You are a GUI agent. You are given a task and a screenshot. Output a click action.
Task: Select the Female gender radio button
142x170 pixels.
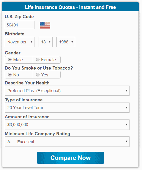(38, 59)
